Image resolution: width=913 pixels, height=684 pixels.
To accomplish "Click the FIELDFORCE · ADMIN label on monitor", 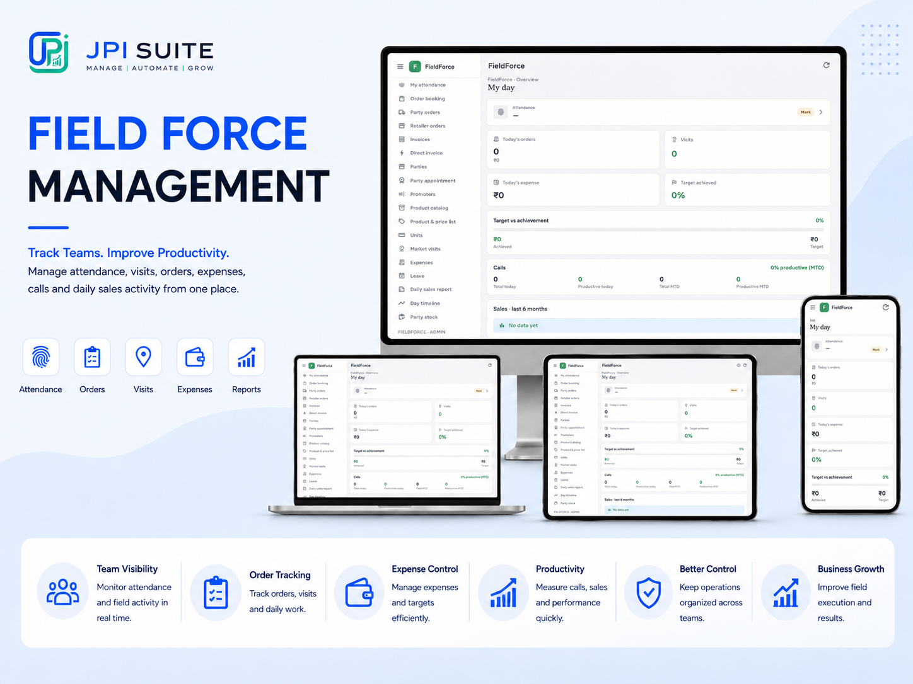I will (x=422, y=332).
